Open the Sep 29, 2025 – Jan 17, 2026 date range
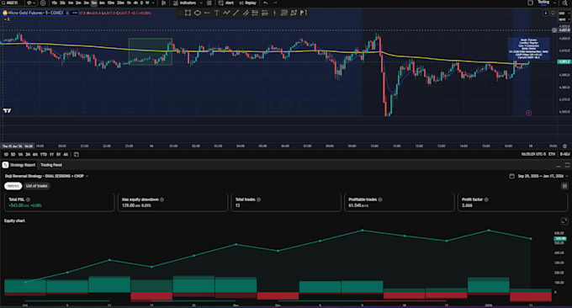 tap(538, 176)
